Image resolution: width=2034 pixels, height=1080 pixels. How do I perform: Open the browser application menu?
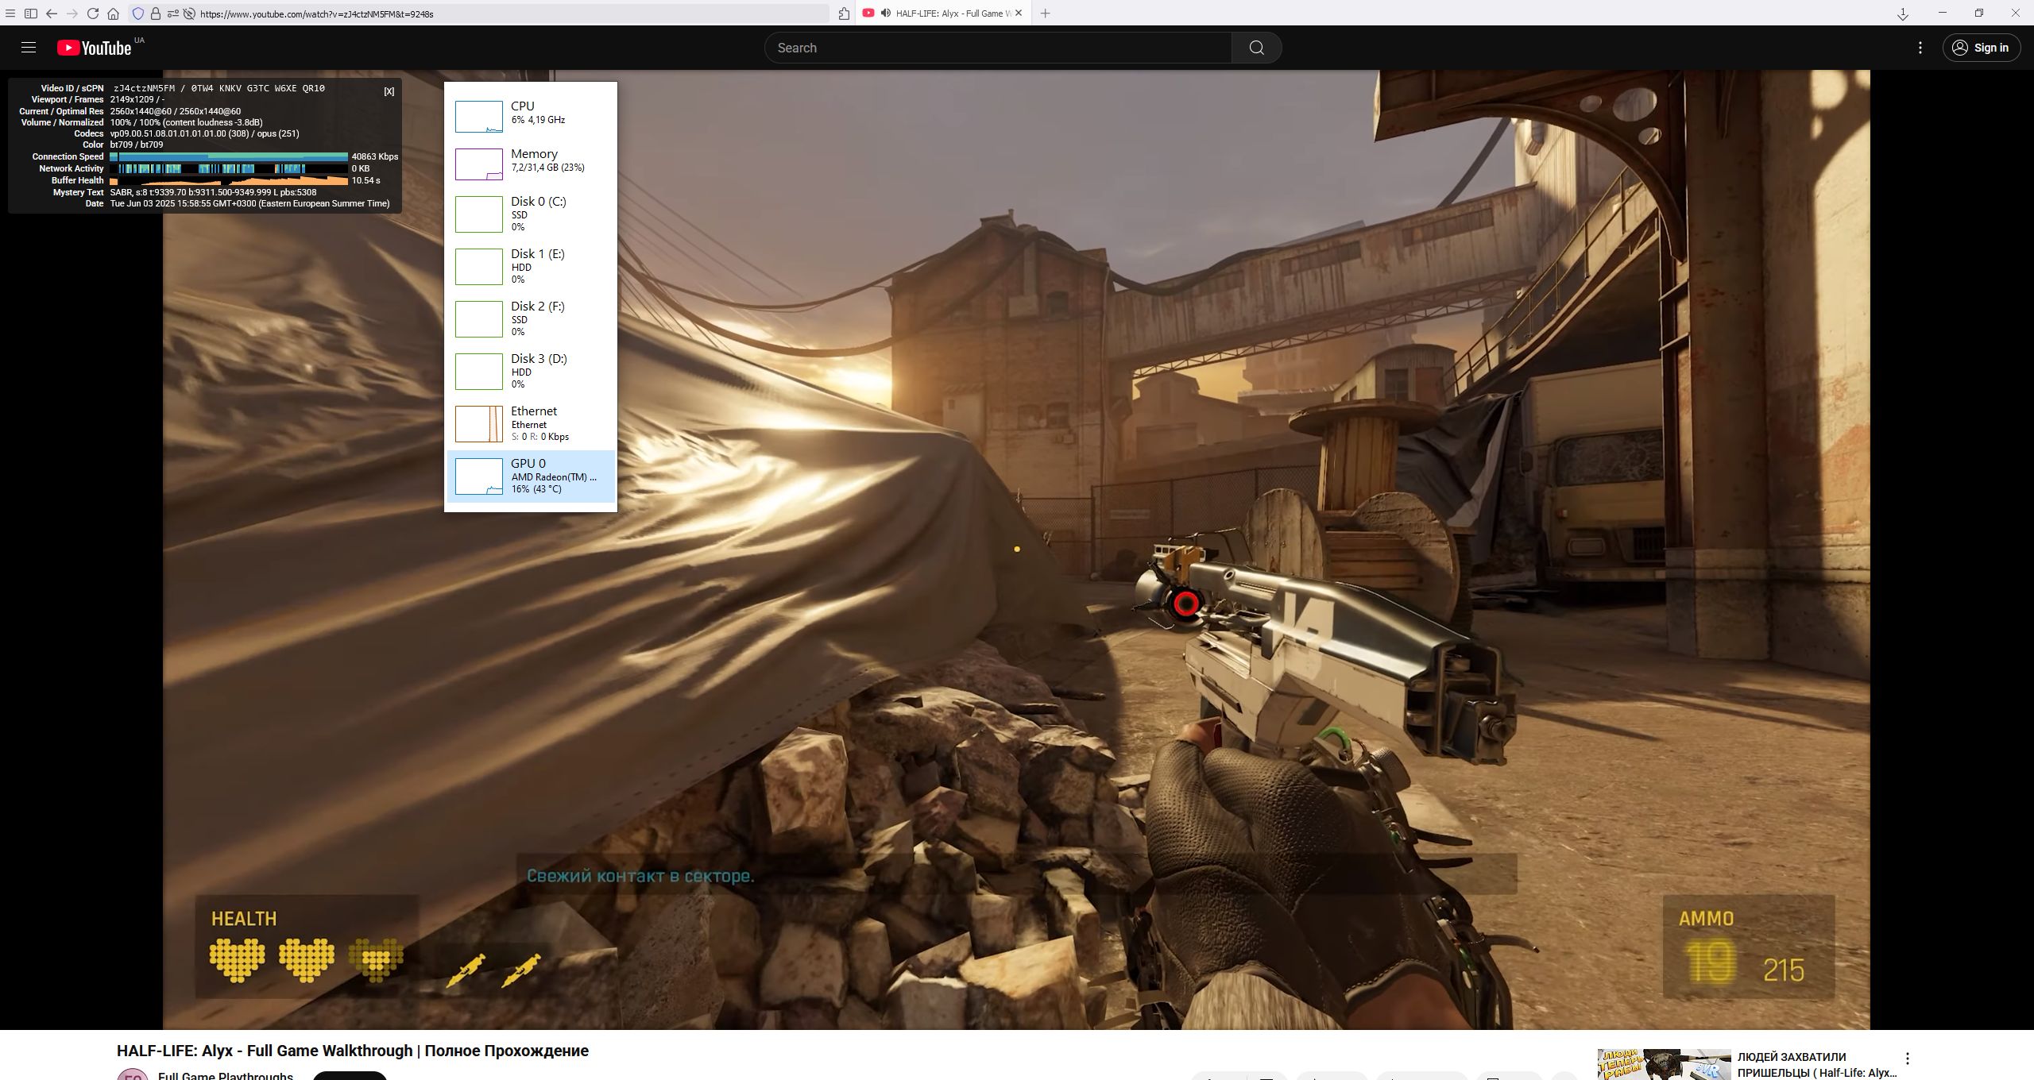pyautogui.click(x=10, y=13)
